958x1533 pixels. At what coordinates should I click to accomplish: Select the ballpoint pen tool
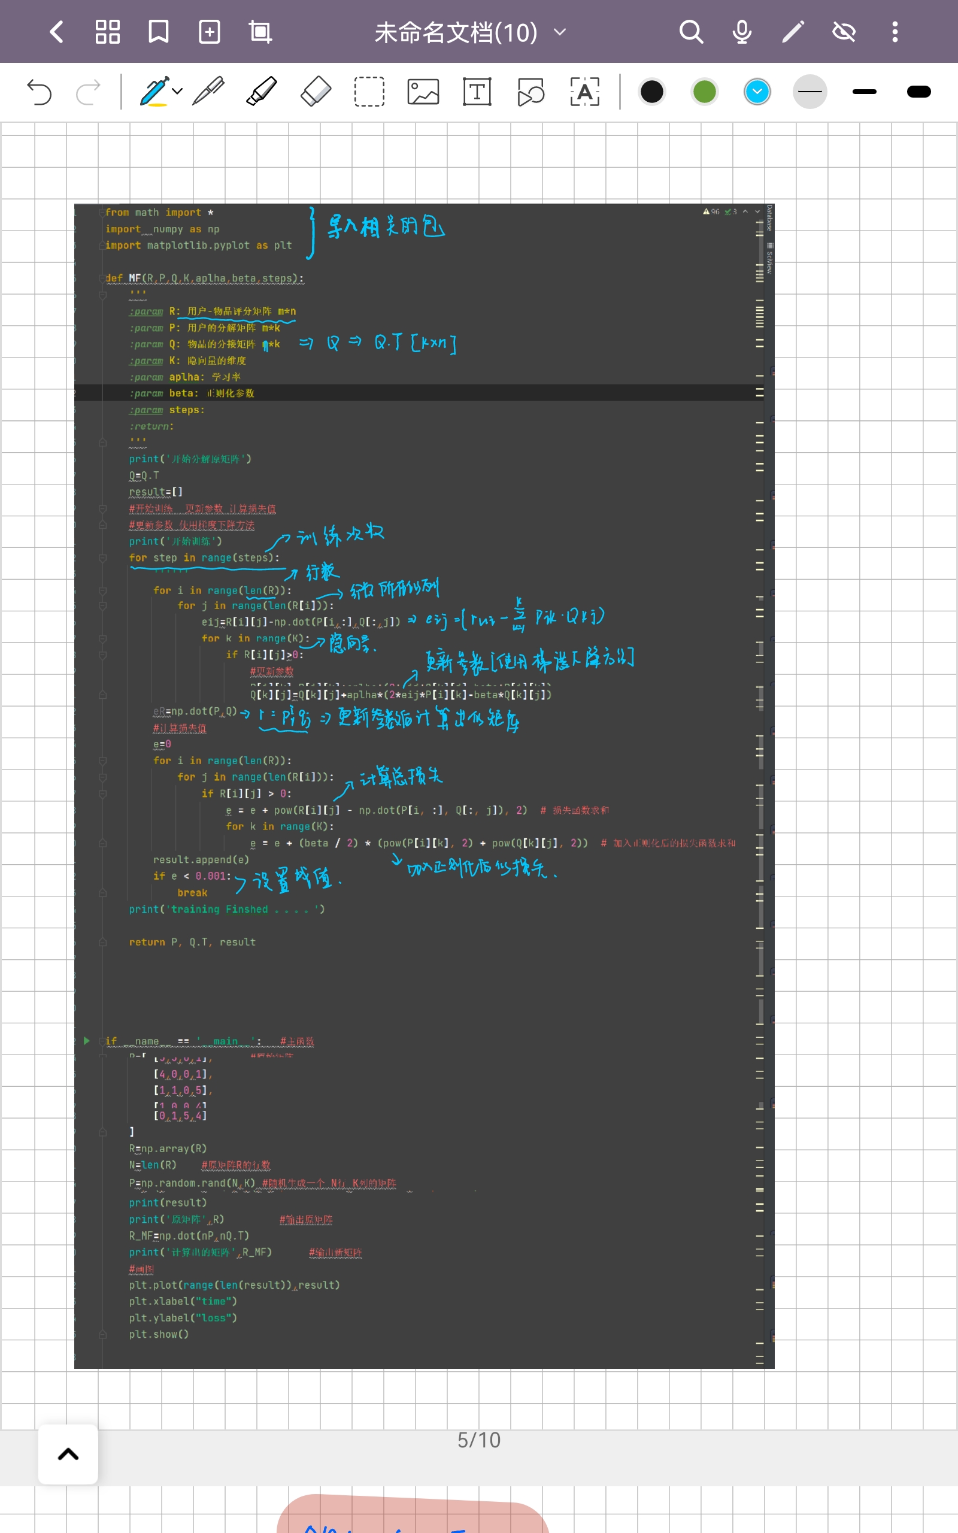(208, 91)
